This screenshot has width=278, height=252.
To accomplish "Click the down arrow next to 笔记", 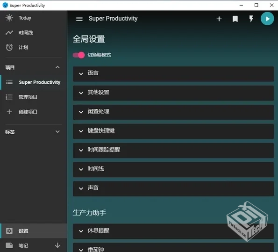I will (57, 245).
